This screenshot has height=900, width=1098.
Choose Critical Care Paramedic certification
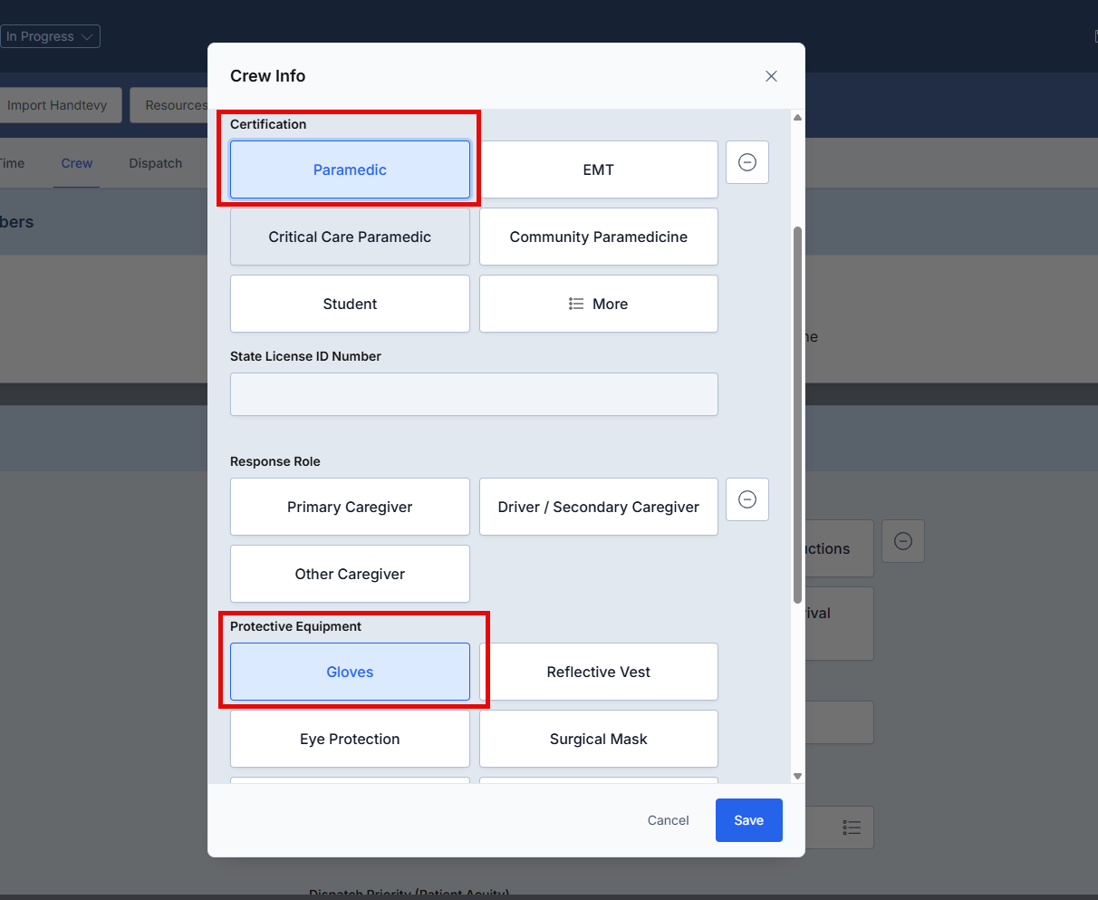click(x=350, y=237)
